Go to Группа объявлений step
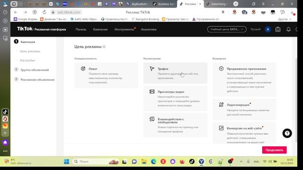Image resolution: width=303 pixels, height=170 pixels. point(35,70)
